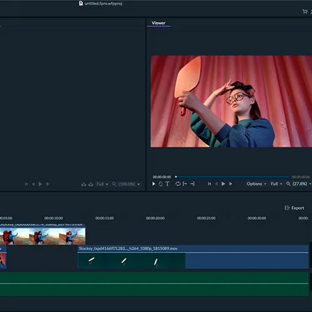Click the Export button
The width and height of the screenshot is (312, 312).
pyautogui.click(x=295, y=208)
